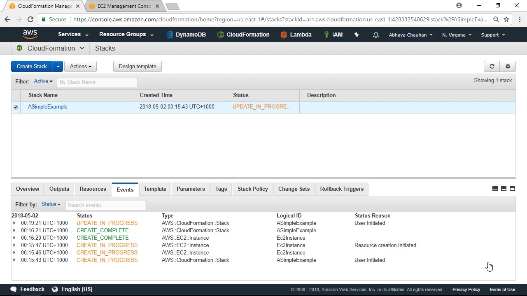Click the pin shortcuts icon
Image resolution: width=527 pixels, height=296 pixels.
click(x=357, y=35)
